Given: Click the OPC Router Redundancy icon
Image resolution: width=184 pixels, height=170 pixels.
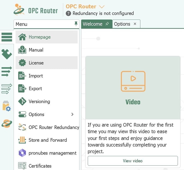Looking at the screenshot, I should 22,127.
